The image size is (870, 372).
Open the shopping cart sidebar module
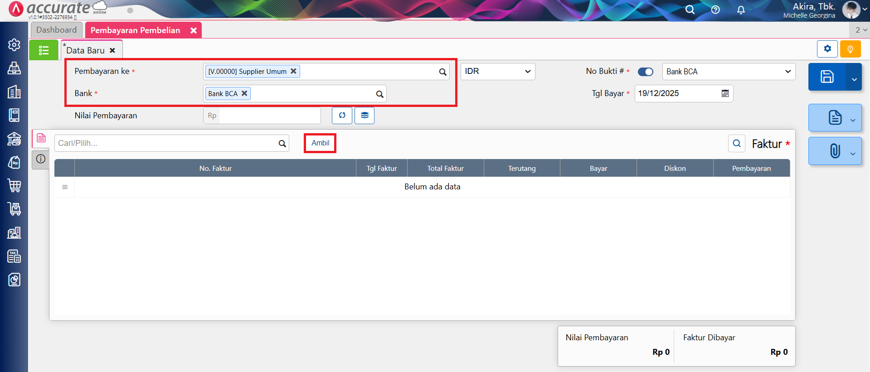coord(14,185)
